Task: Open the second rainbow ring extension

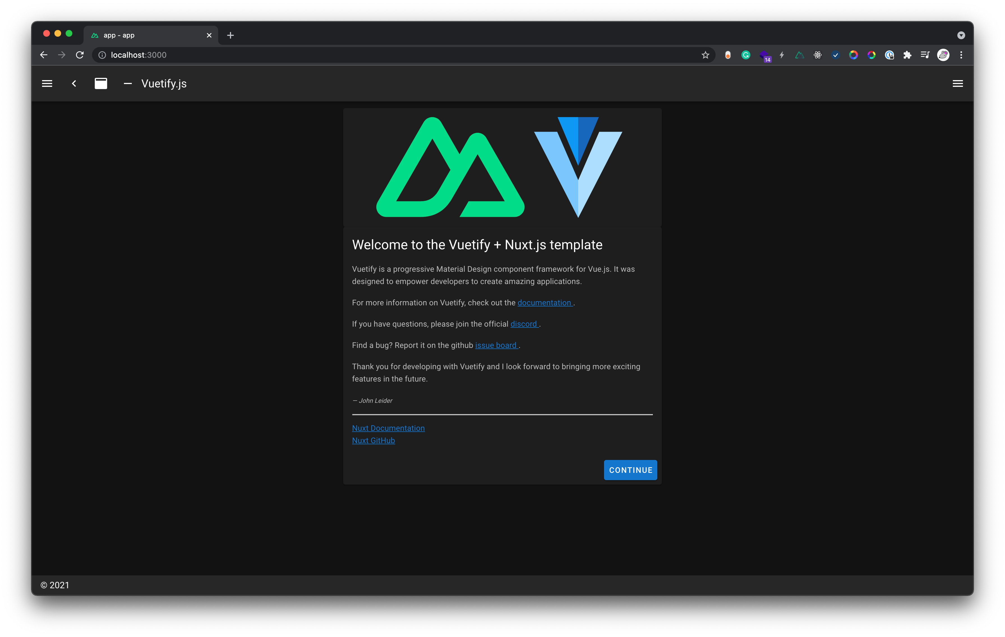Action: [872, 55]
